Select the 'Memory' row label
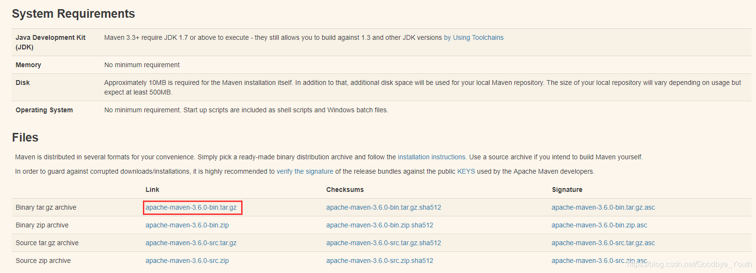 [x=28, y=65]
